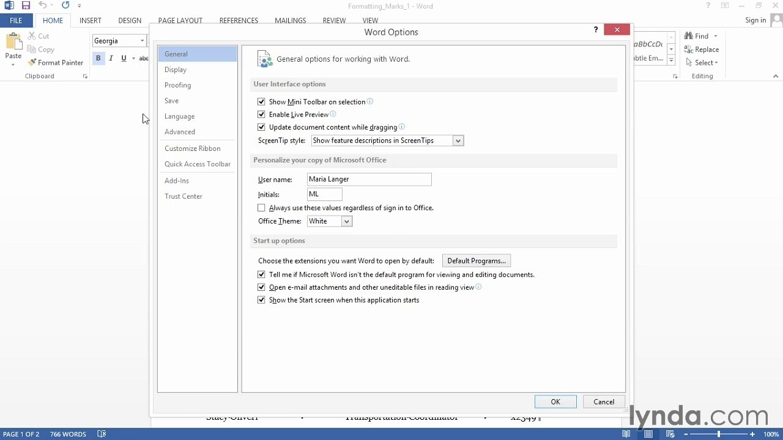Uncheck Open e-mail attachments in reading view
Screen dimensions: 783x440
pos(261,287)
